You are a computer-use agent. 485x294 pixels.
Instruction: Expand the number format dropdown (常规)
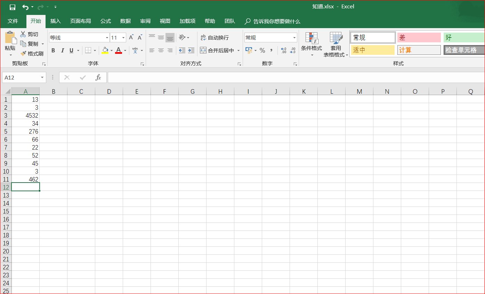(x=294, y=37)
